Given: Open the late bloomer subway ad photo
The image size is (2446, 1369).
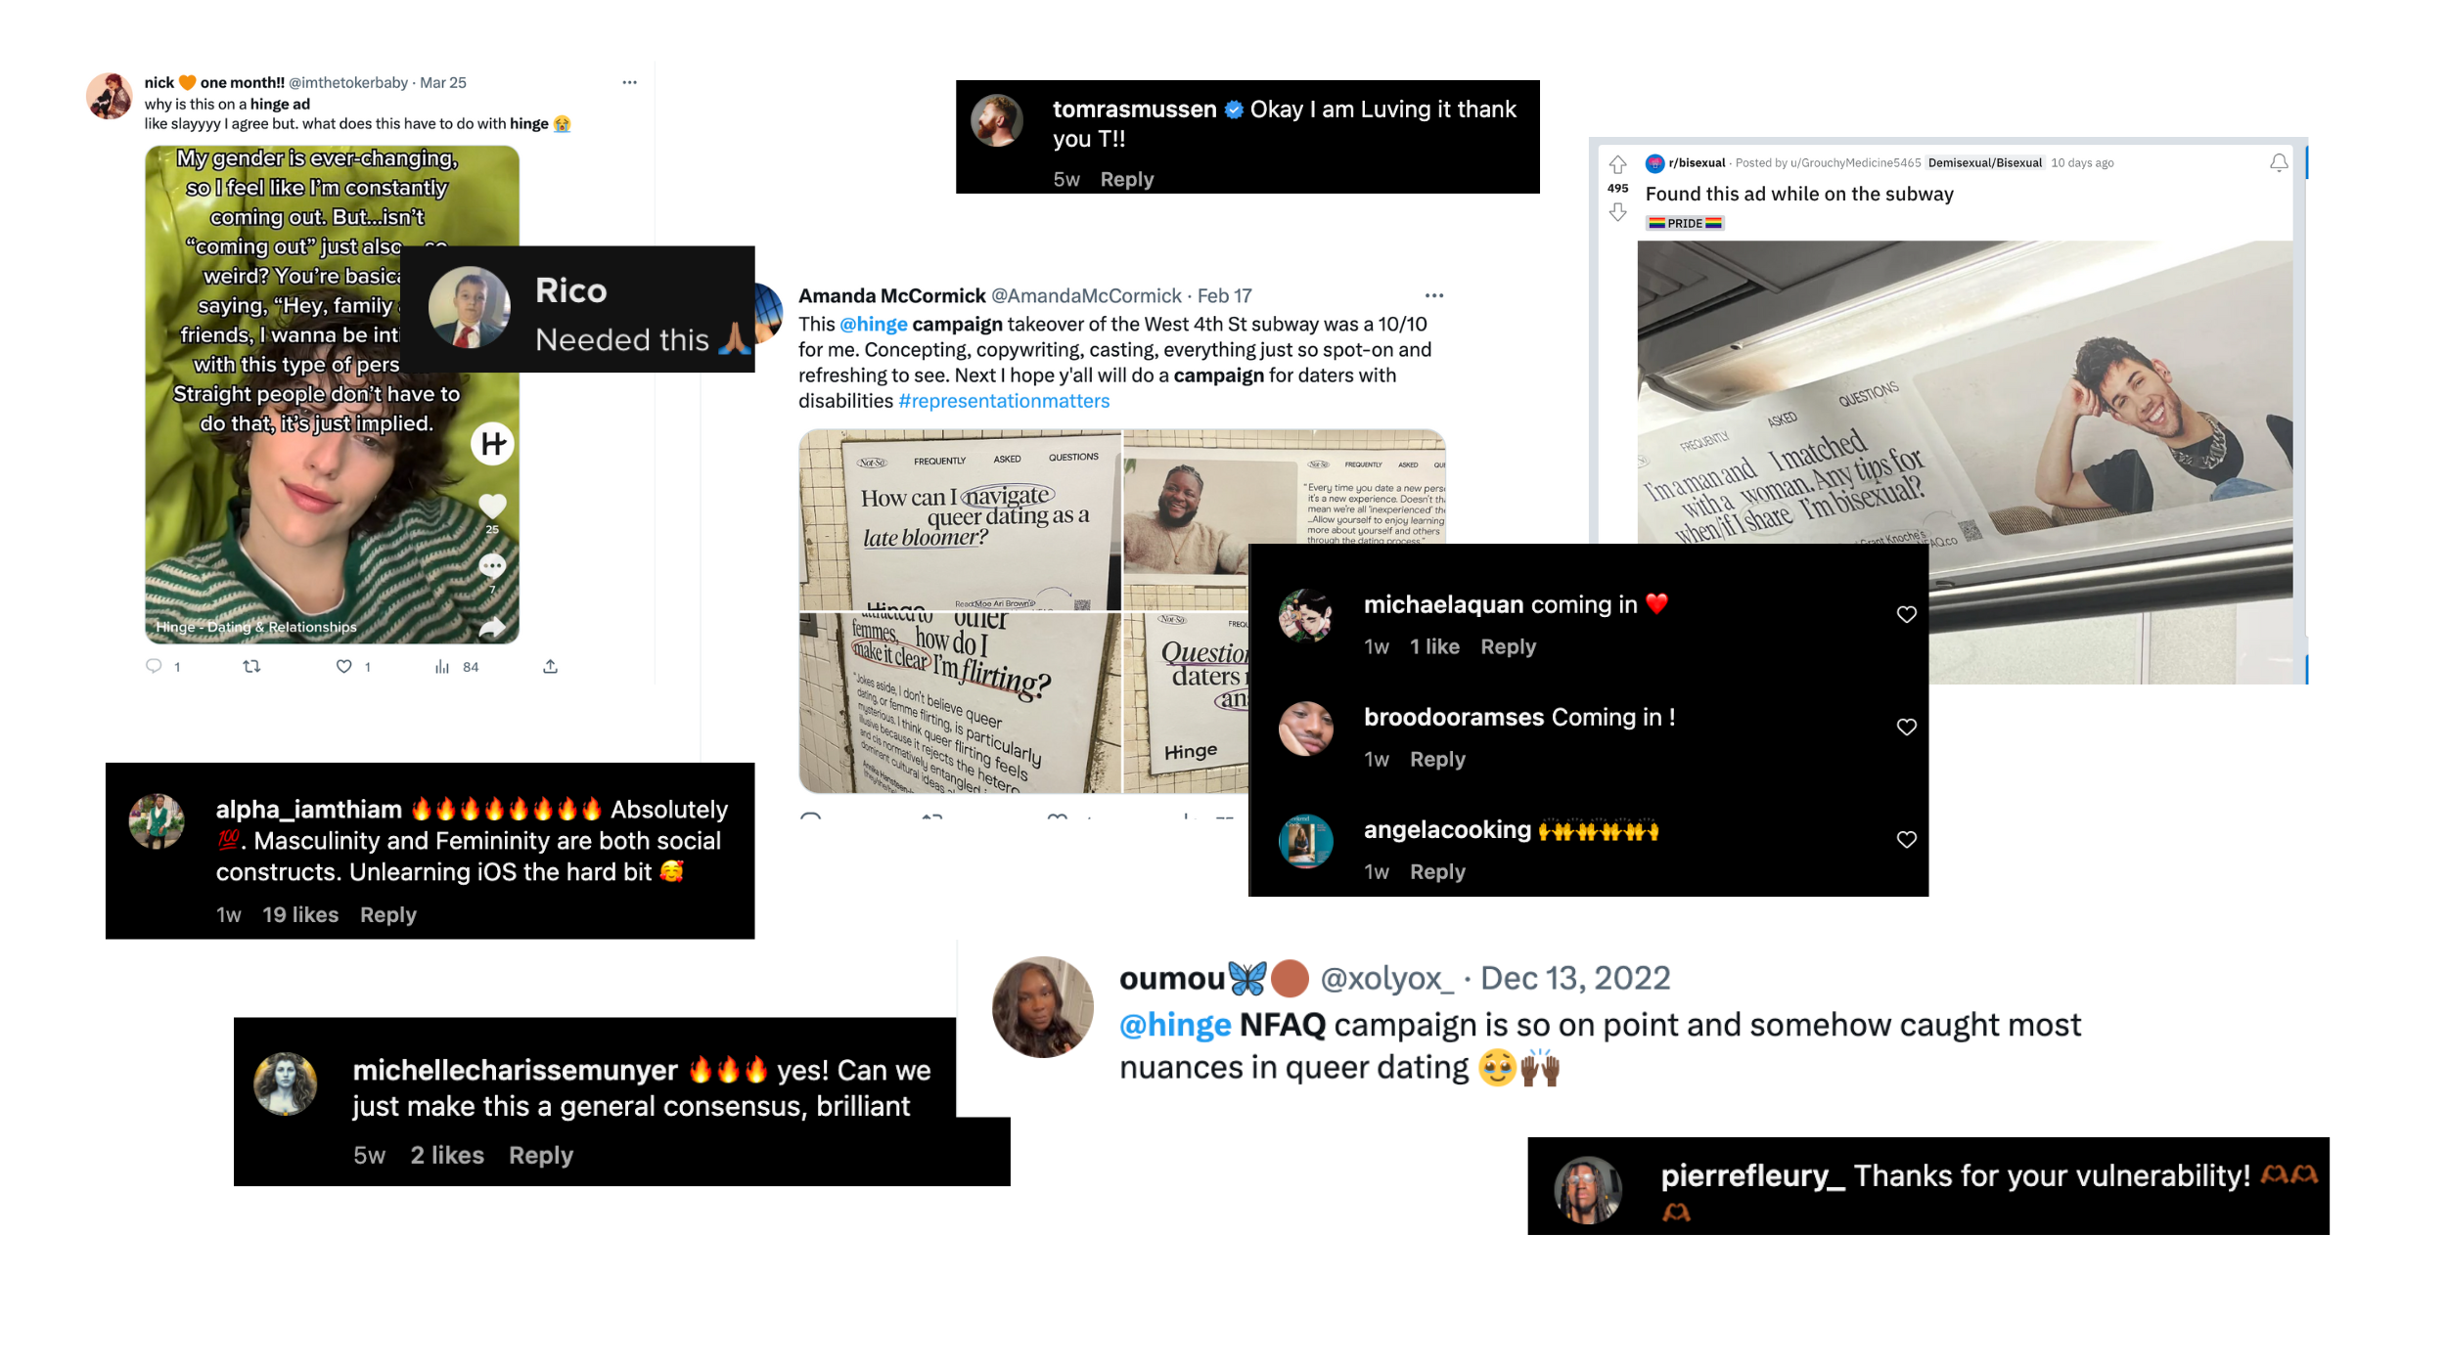Looking at the screenshot, I should (x=960, y=520).
